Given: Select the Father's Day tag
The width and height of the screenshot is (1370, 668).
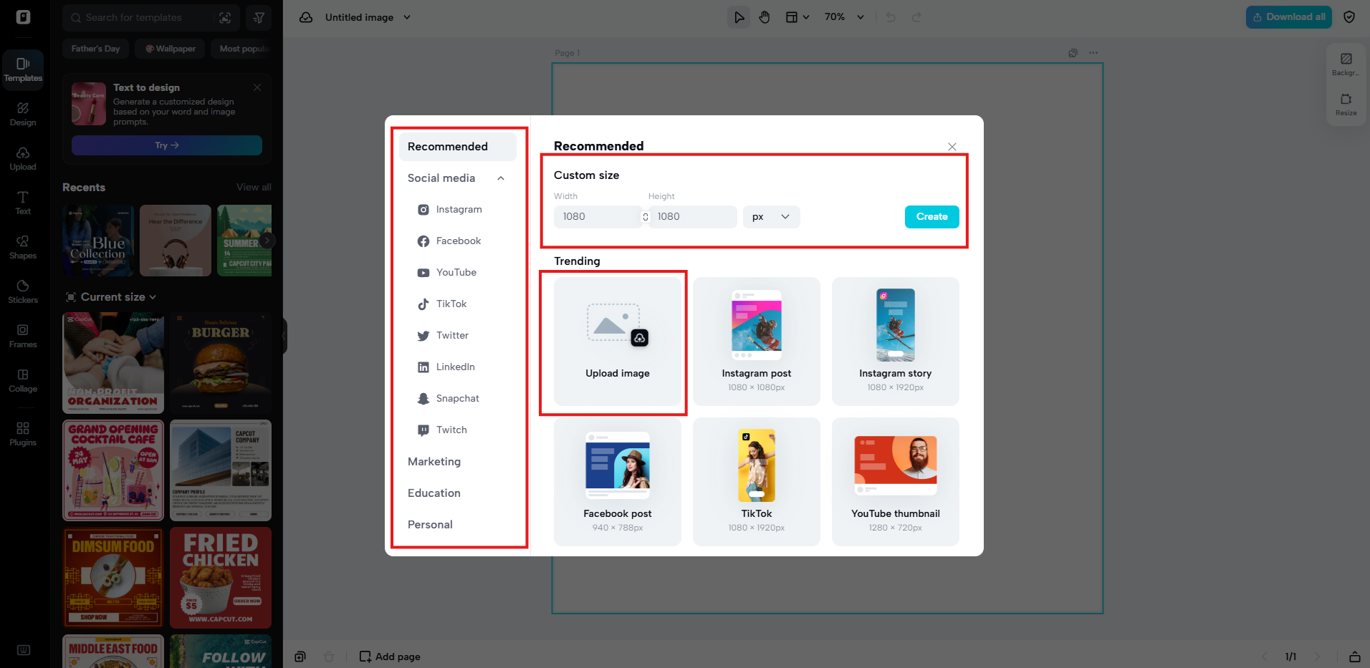Looking at the screenshot, I should click(95, 49).
